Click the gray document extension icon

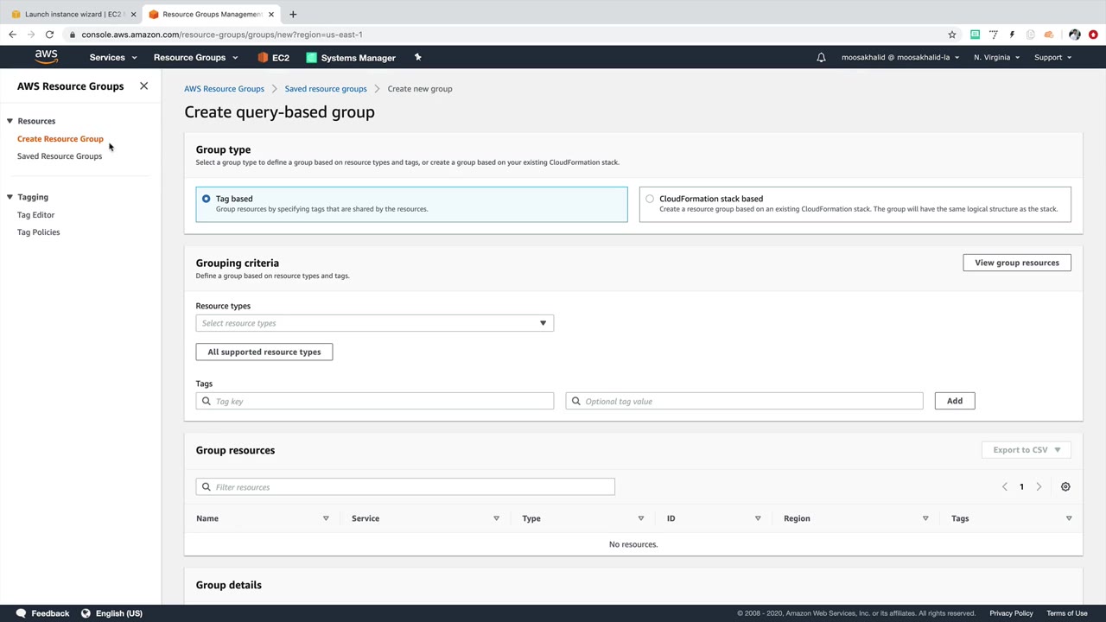pos(1030,35)
